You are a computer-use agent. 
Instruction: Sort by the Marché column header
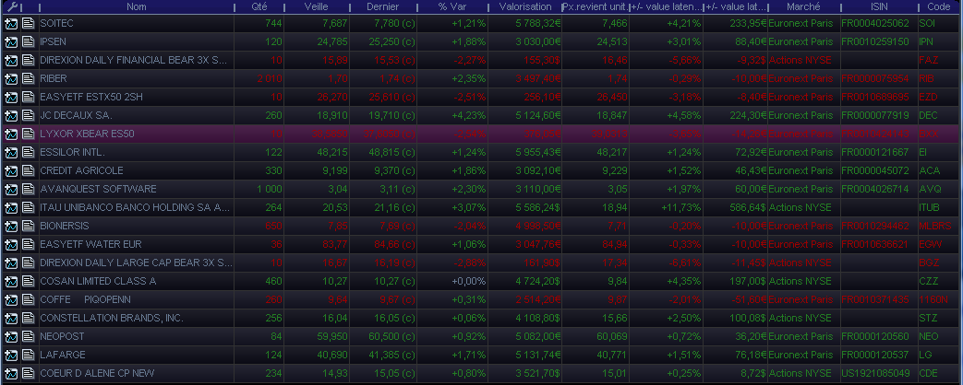point(802,6)
